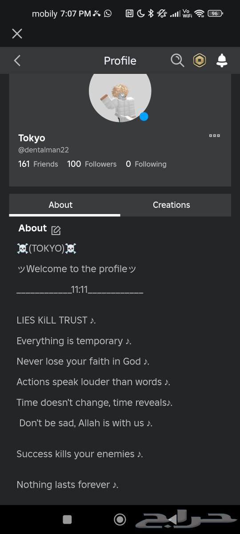View the 100 Followers list

[92, 164]
